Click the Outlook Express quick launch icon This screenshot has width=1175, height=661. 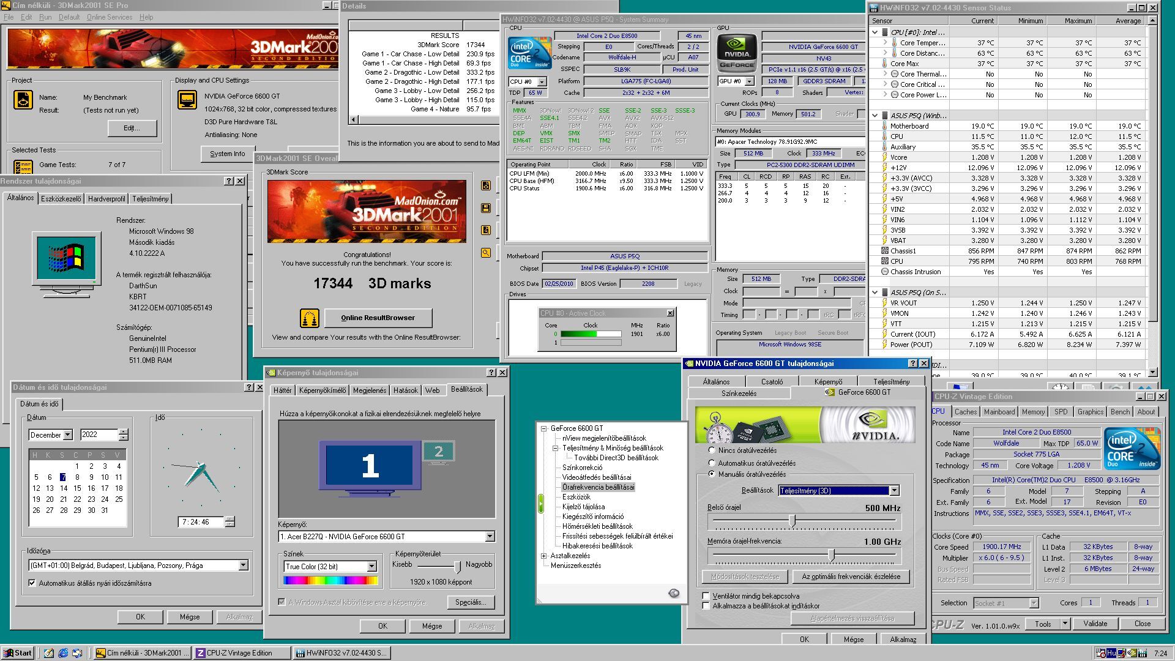(77, 653)
